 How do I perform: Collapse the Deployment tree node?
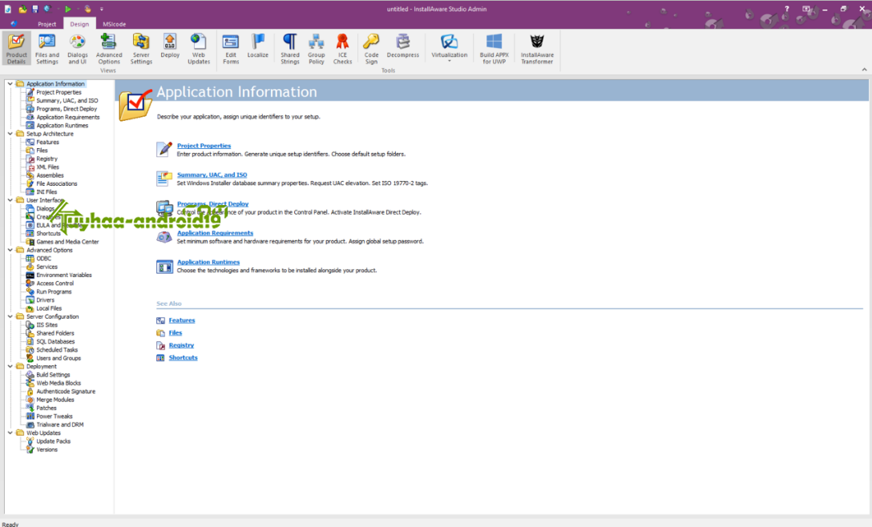(x=10, y=366)
